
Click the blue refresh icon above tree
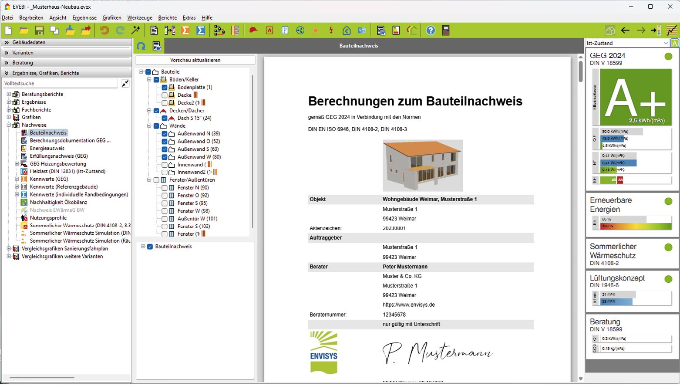(141, 46)
